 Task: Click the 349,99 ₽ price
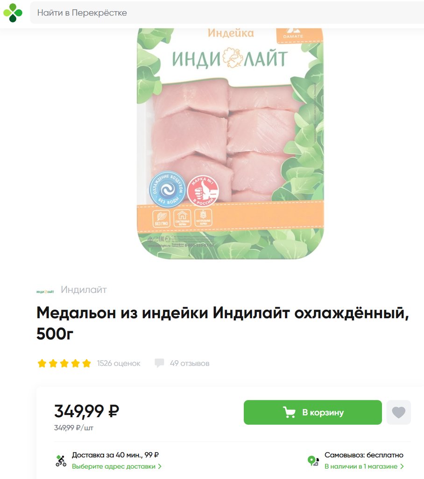[x=87, y=411]
